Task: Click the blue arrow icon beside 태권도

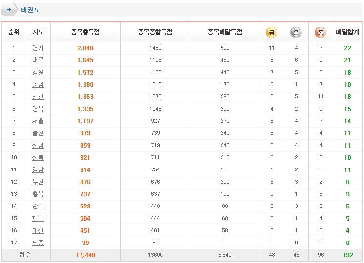Action: (x=9, y=10)
